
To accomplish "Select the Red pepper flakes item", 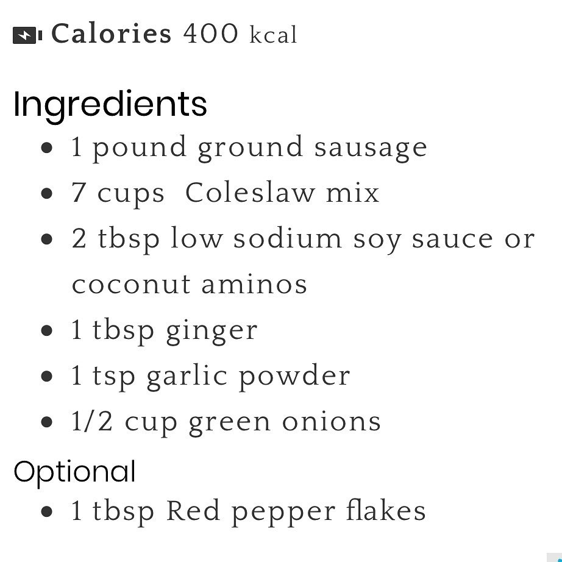I will click(x=248, y=511).
